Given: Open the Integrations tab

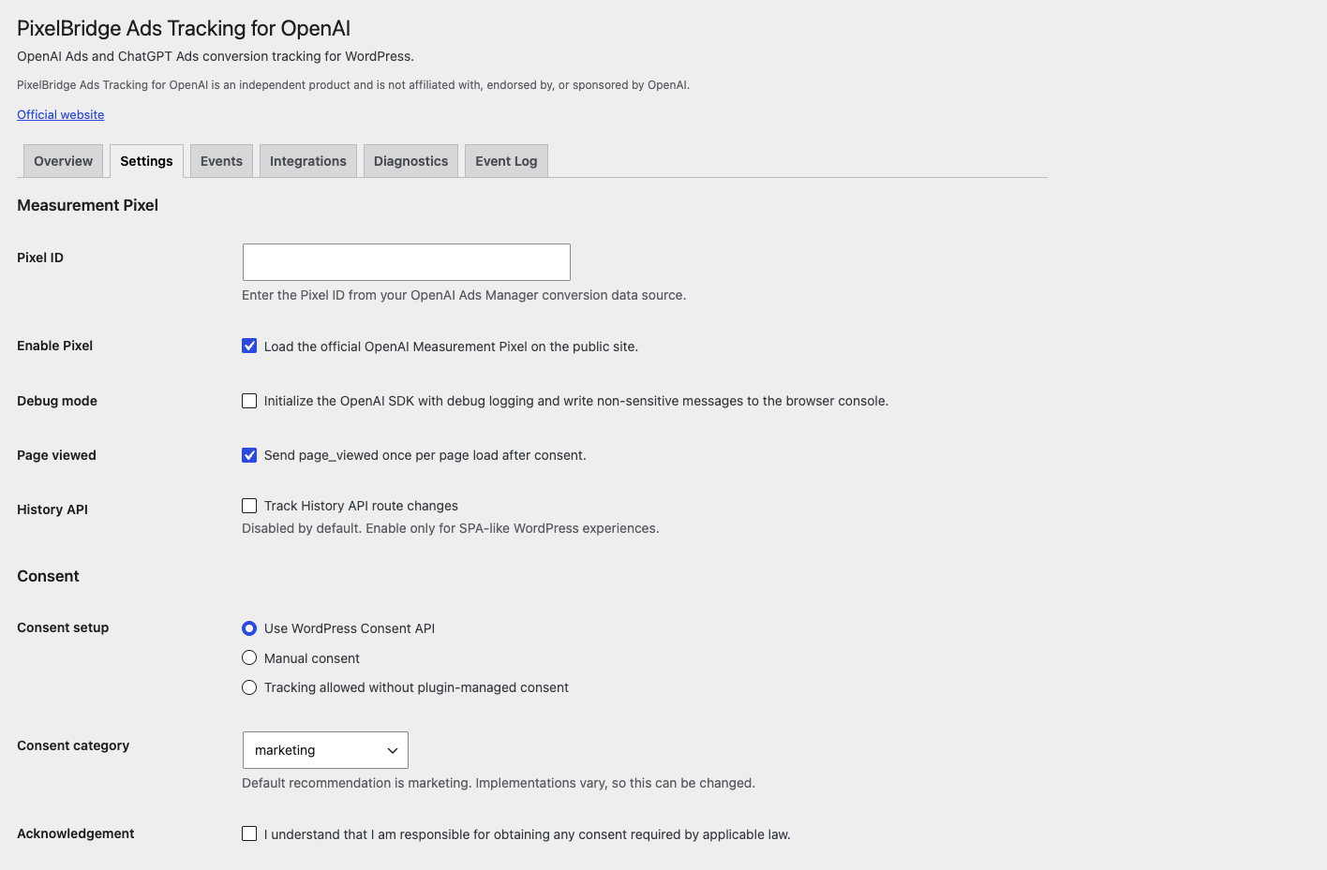Looking at the screenshot, I should pos(308,161).
